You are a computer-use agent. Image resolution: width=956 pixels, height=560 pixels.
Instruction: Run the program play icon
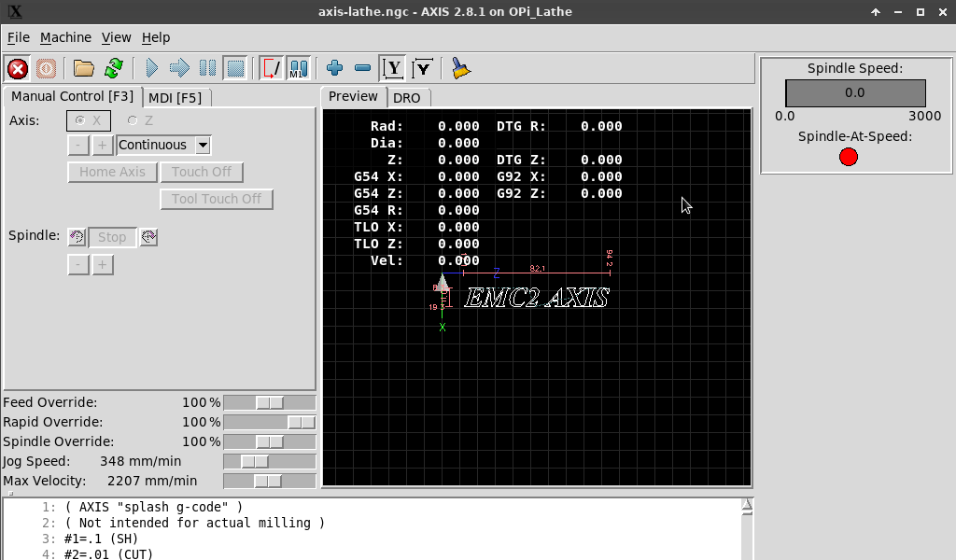coord(152,68)
